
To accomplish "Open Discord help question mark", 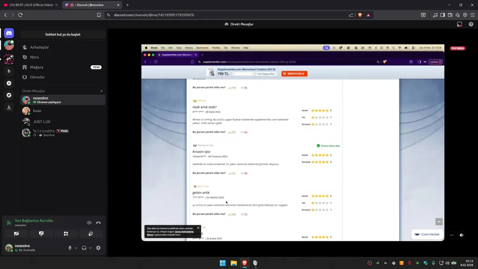I will (471, 24).
